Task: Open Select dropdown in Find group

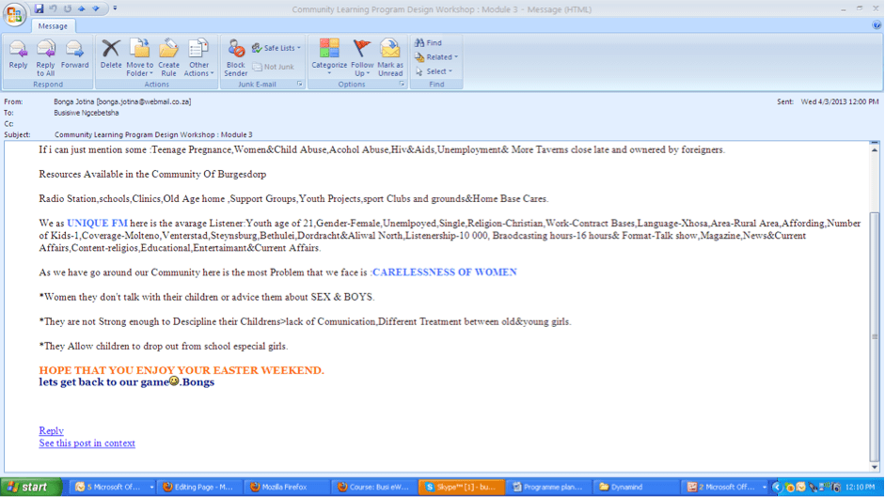Action: click(434, 71)
